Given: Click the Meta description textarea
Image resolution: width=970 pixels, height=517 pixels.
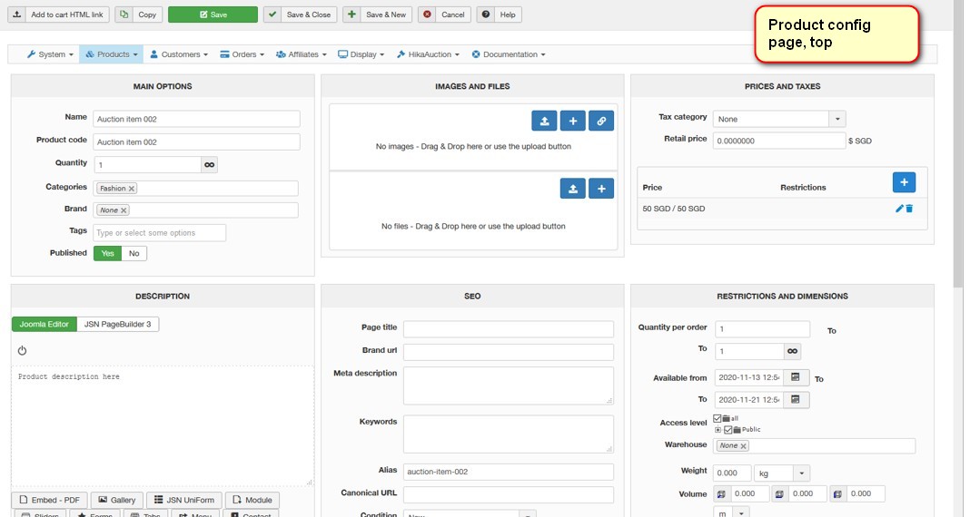Looking at the screenshot, I should pos(509,386).
